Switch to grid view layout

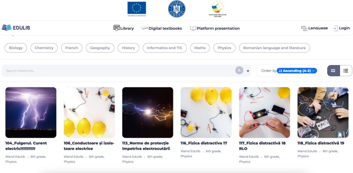point(333,71)
